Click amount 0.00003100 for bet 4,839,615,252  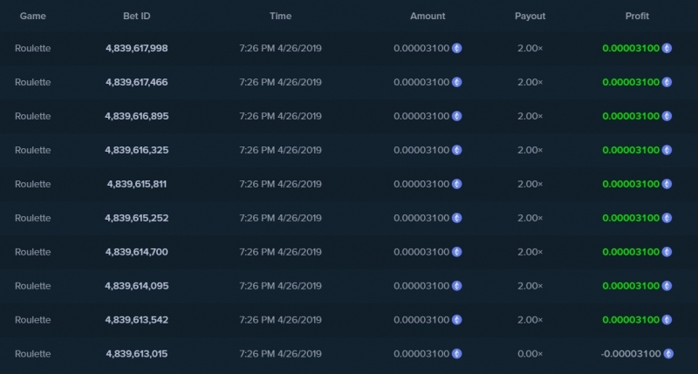tap(421, 218)
